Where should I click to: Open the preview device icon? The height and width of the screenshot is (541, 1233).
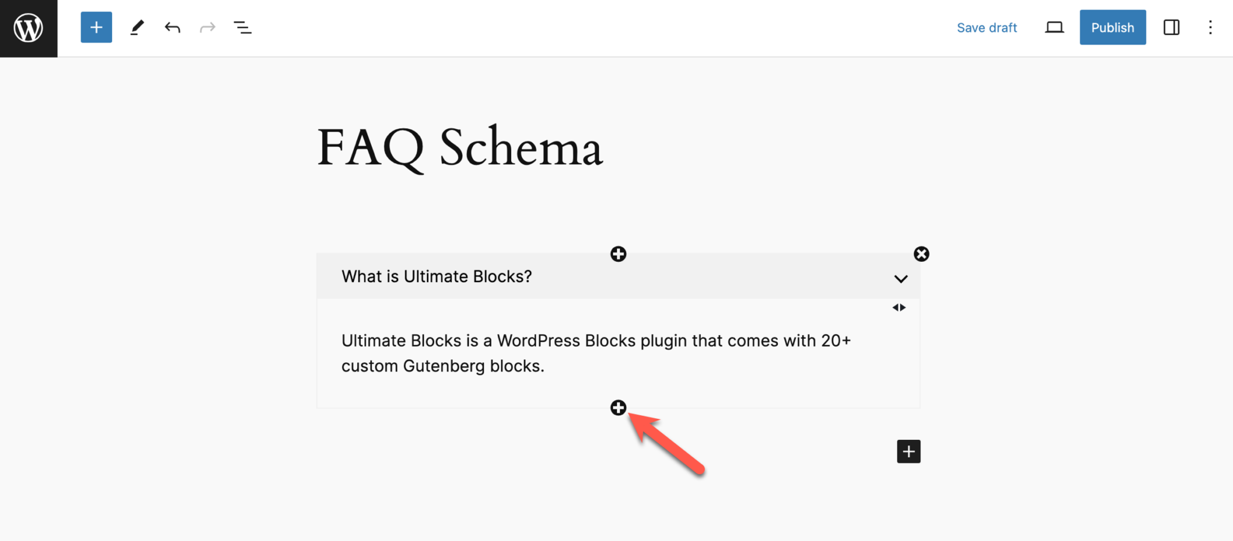(1054, 27)
